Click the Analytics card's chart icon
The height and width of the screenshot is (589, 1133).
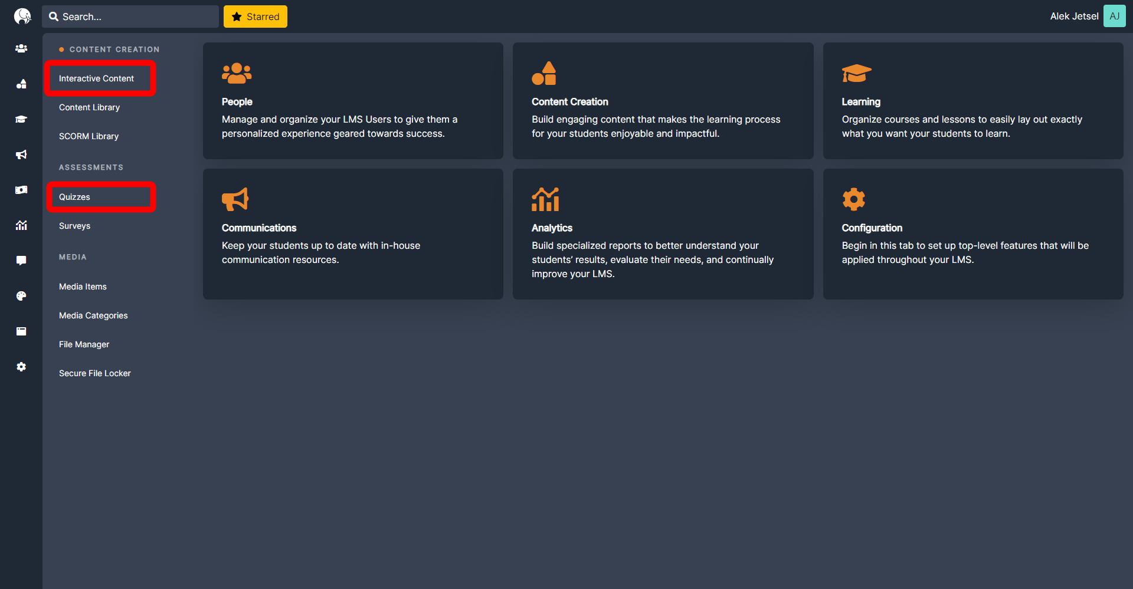[x=545, y=199]
